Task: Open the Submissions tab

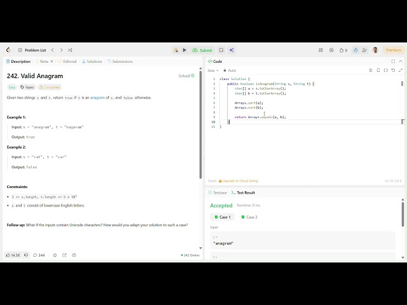Action: coord(120,62)
